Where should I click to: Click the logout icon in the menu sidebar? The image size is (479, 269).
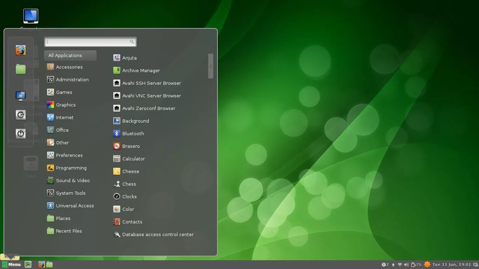tap(21, 115)
